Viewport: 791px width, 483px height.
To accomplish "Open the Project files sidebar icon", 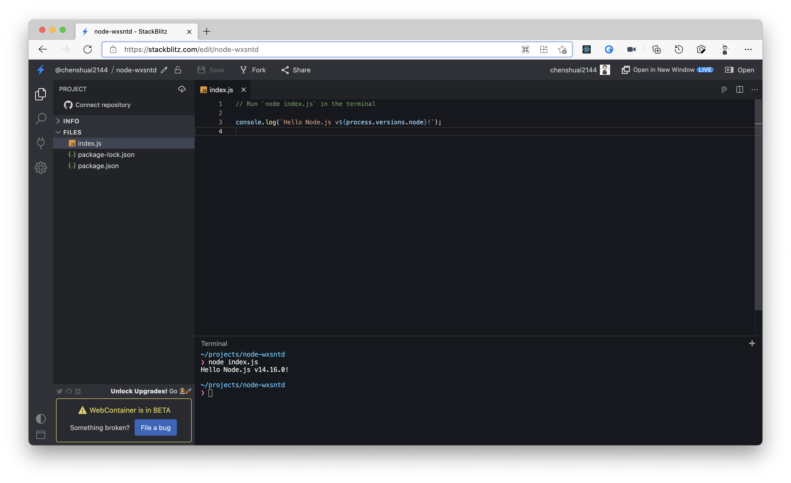I will 41,94.
